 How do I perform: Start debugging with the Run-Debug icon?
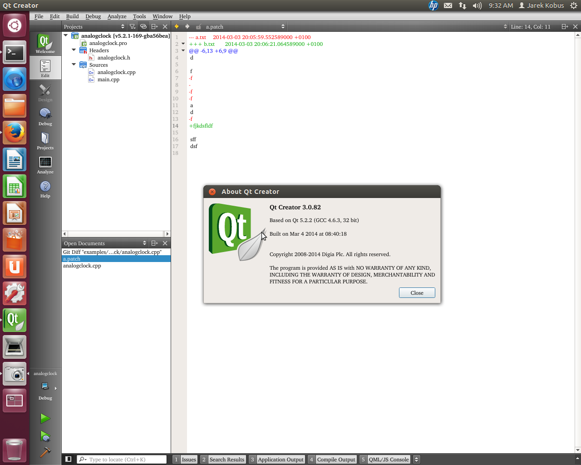point(45,436)
